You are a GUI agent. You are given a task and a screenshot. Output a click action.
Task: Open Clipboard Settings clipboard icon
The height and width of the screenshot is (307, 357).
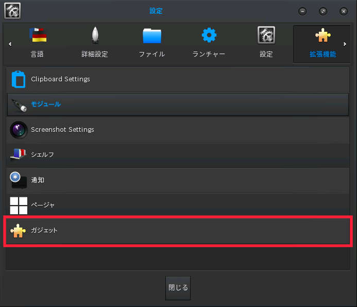coord(19,79)
